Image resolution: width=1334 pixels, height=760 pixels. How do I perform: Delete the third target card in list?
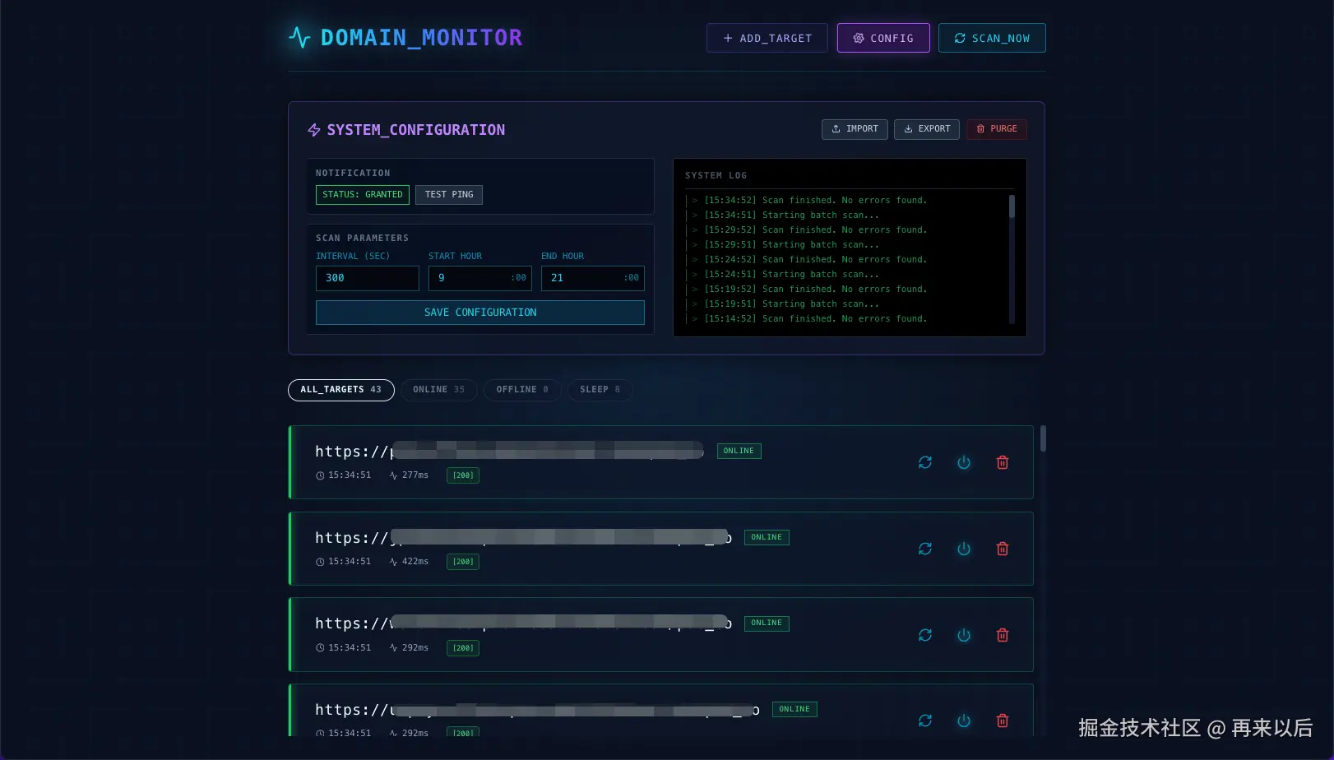tap(1003, 635)
